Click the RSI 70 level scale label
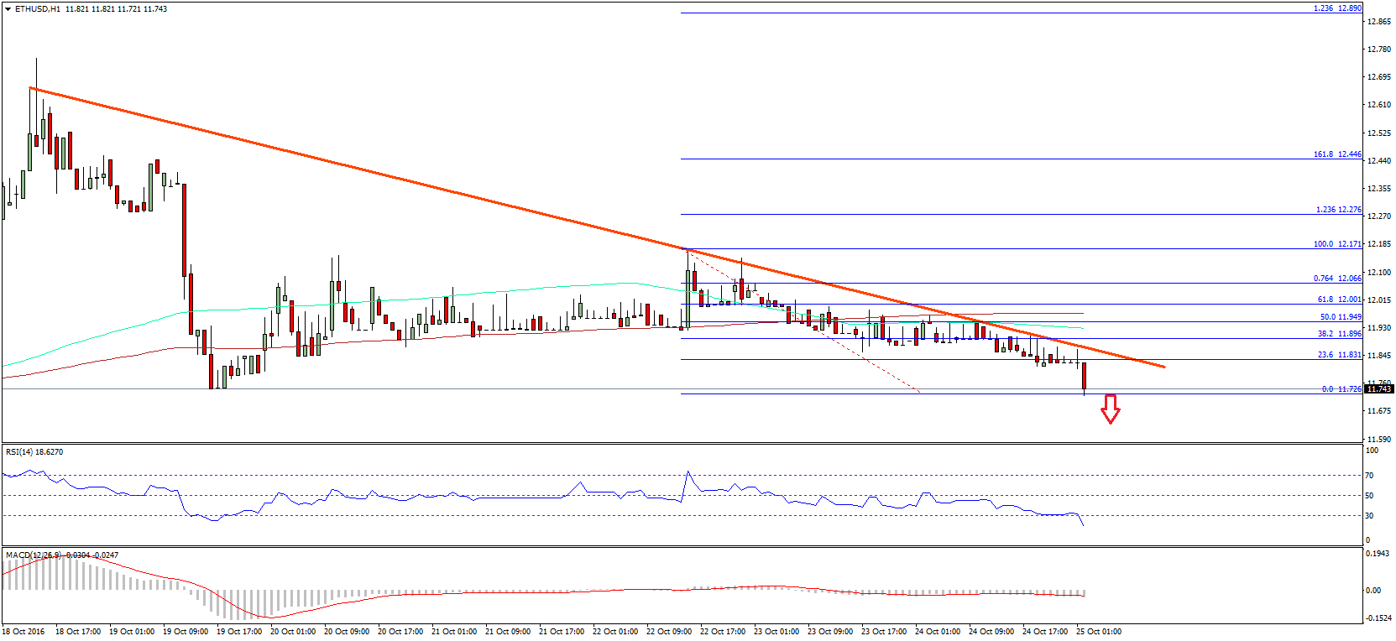Viewport: 1396px width, 641px height. click(1369, 476)
